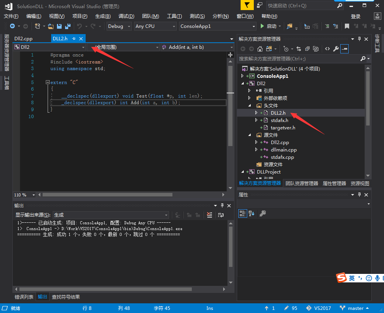Collapse the Dll2 project node
The width and height of the screenshot is (384, 313).
243,83
